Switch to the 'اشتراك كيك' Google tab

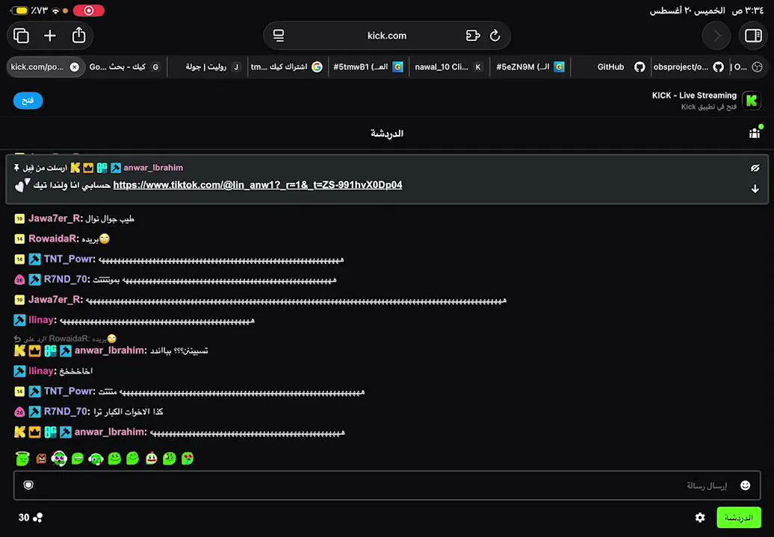[286, 67]
